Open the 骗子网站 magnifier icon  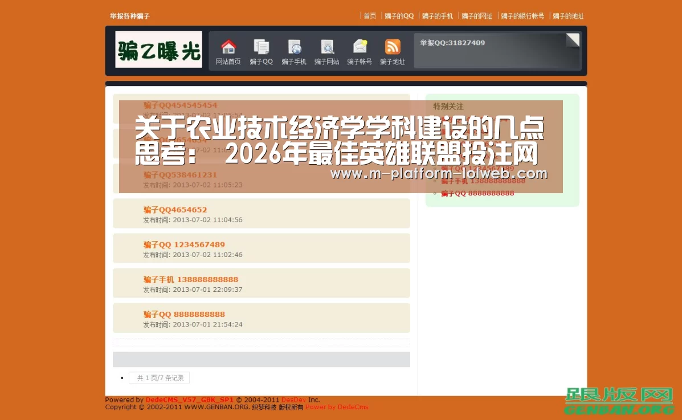point(326,47)
